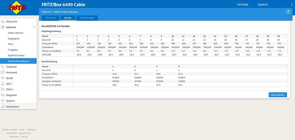The height and width of the screenshot is (140, 295).
Task: Click the Aktualisieren button
Action: pyautogui.click(x=278, y=95)
